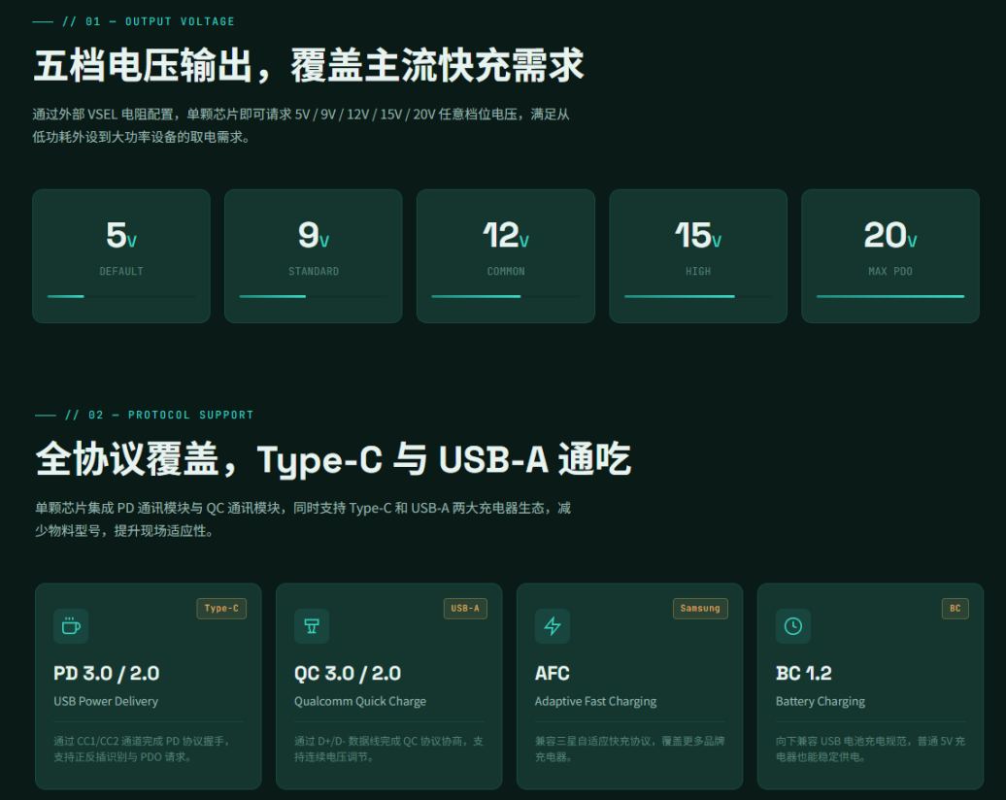Image resolution: width=1006 pixels, height=800 pixels.
Task: Click the 单颗芯片集成 PD 通讯模块 description paragraph
Action: click(303, 519)
